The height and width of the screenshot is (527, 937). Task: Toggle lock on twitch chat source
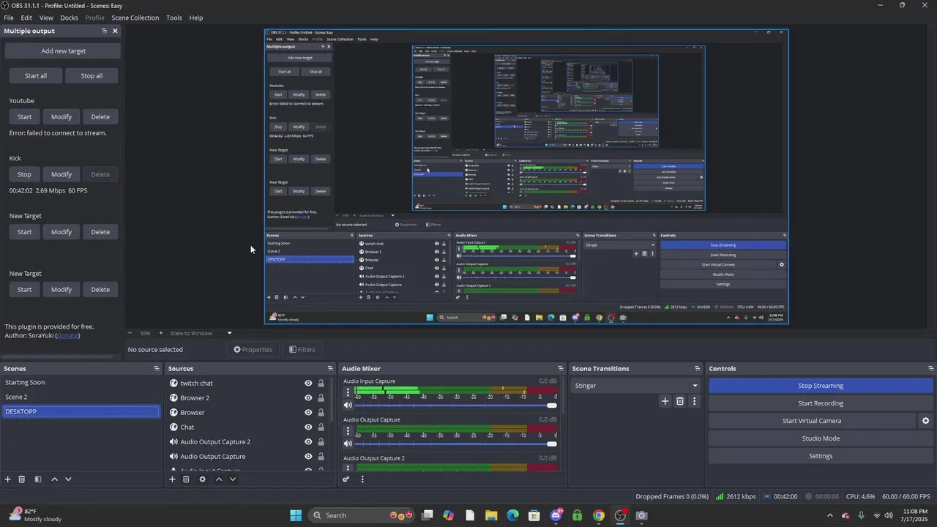pos(321,383)
